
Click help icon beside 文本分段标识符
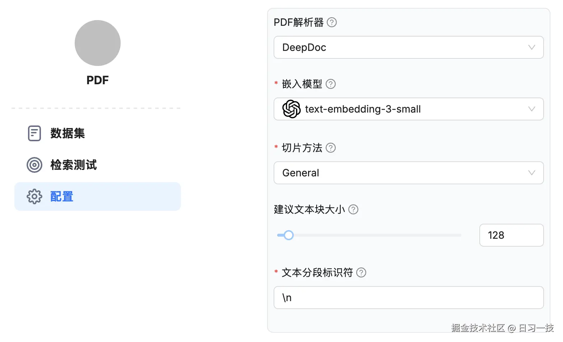tap(361, 273)
